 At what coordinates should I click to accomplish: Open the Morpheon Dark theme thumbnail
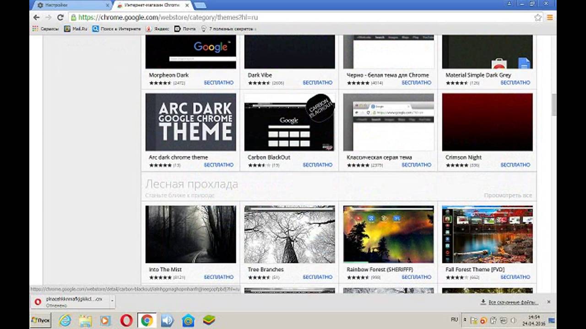(191, 52)
